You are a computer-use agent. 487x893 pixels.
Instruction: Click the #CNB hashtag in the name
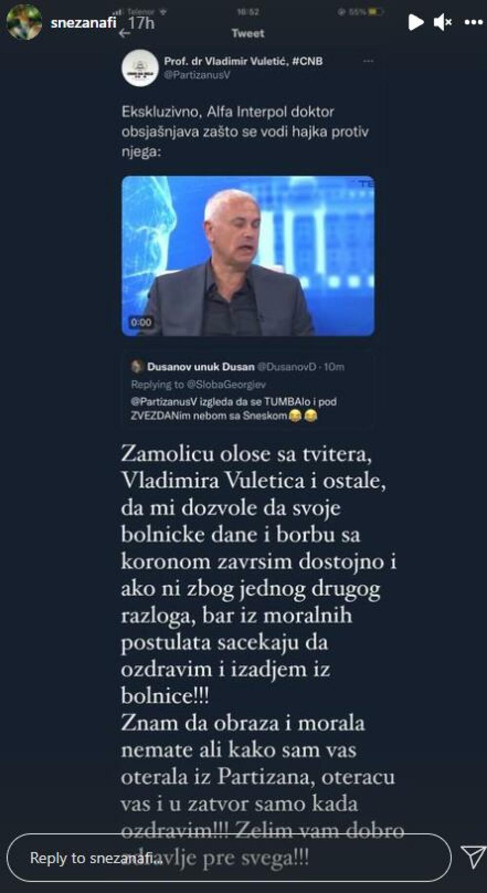307,61
